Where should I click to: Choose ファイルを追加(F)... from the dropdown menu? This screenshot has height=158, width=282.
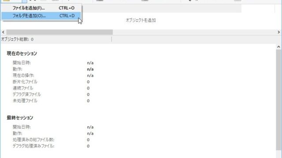tap(41, 8)
